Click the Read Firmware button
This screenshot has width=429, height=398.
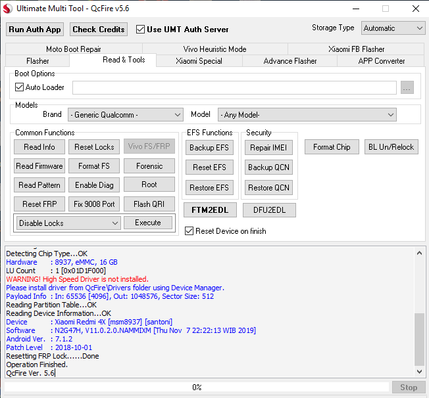[x=39, y=166]
